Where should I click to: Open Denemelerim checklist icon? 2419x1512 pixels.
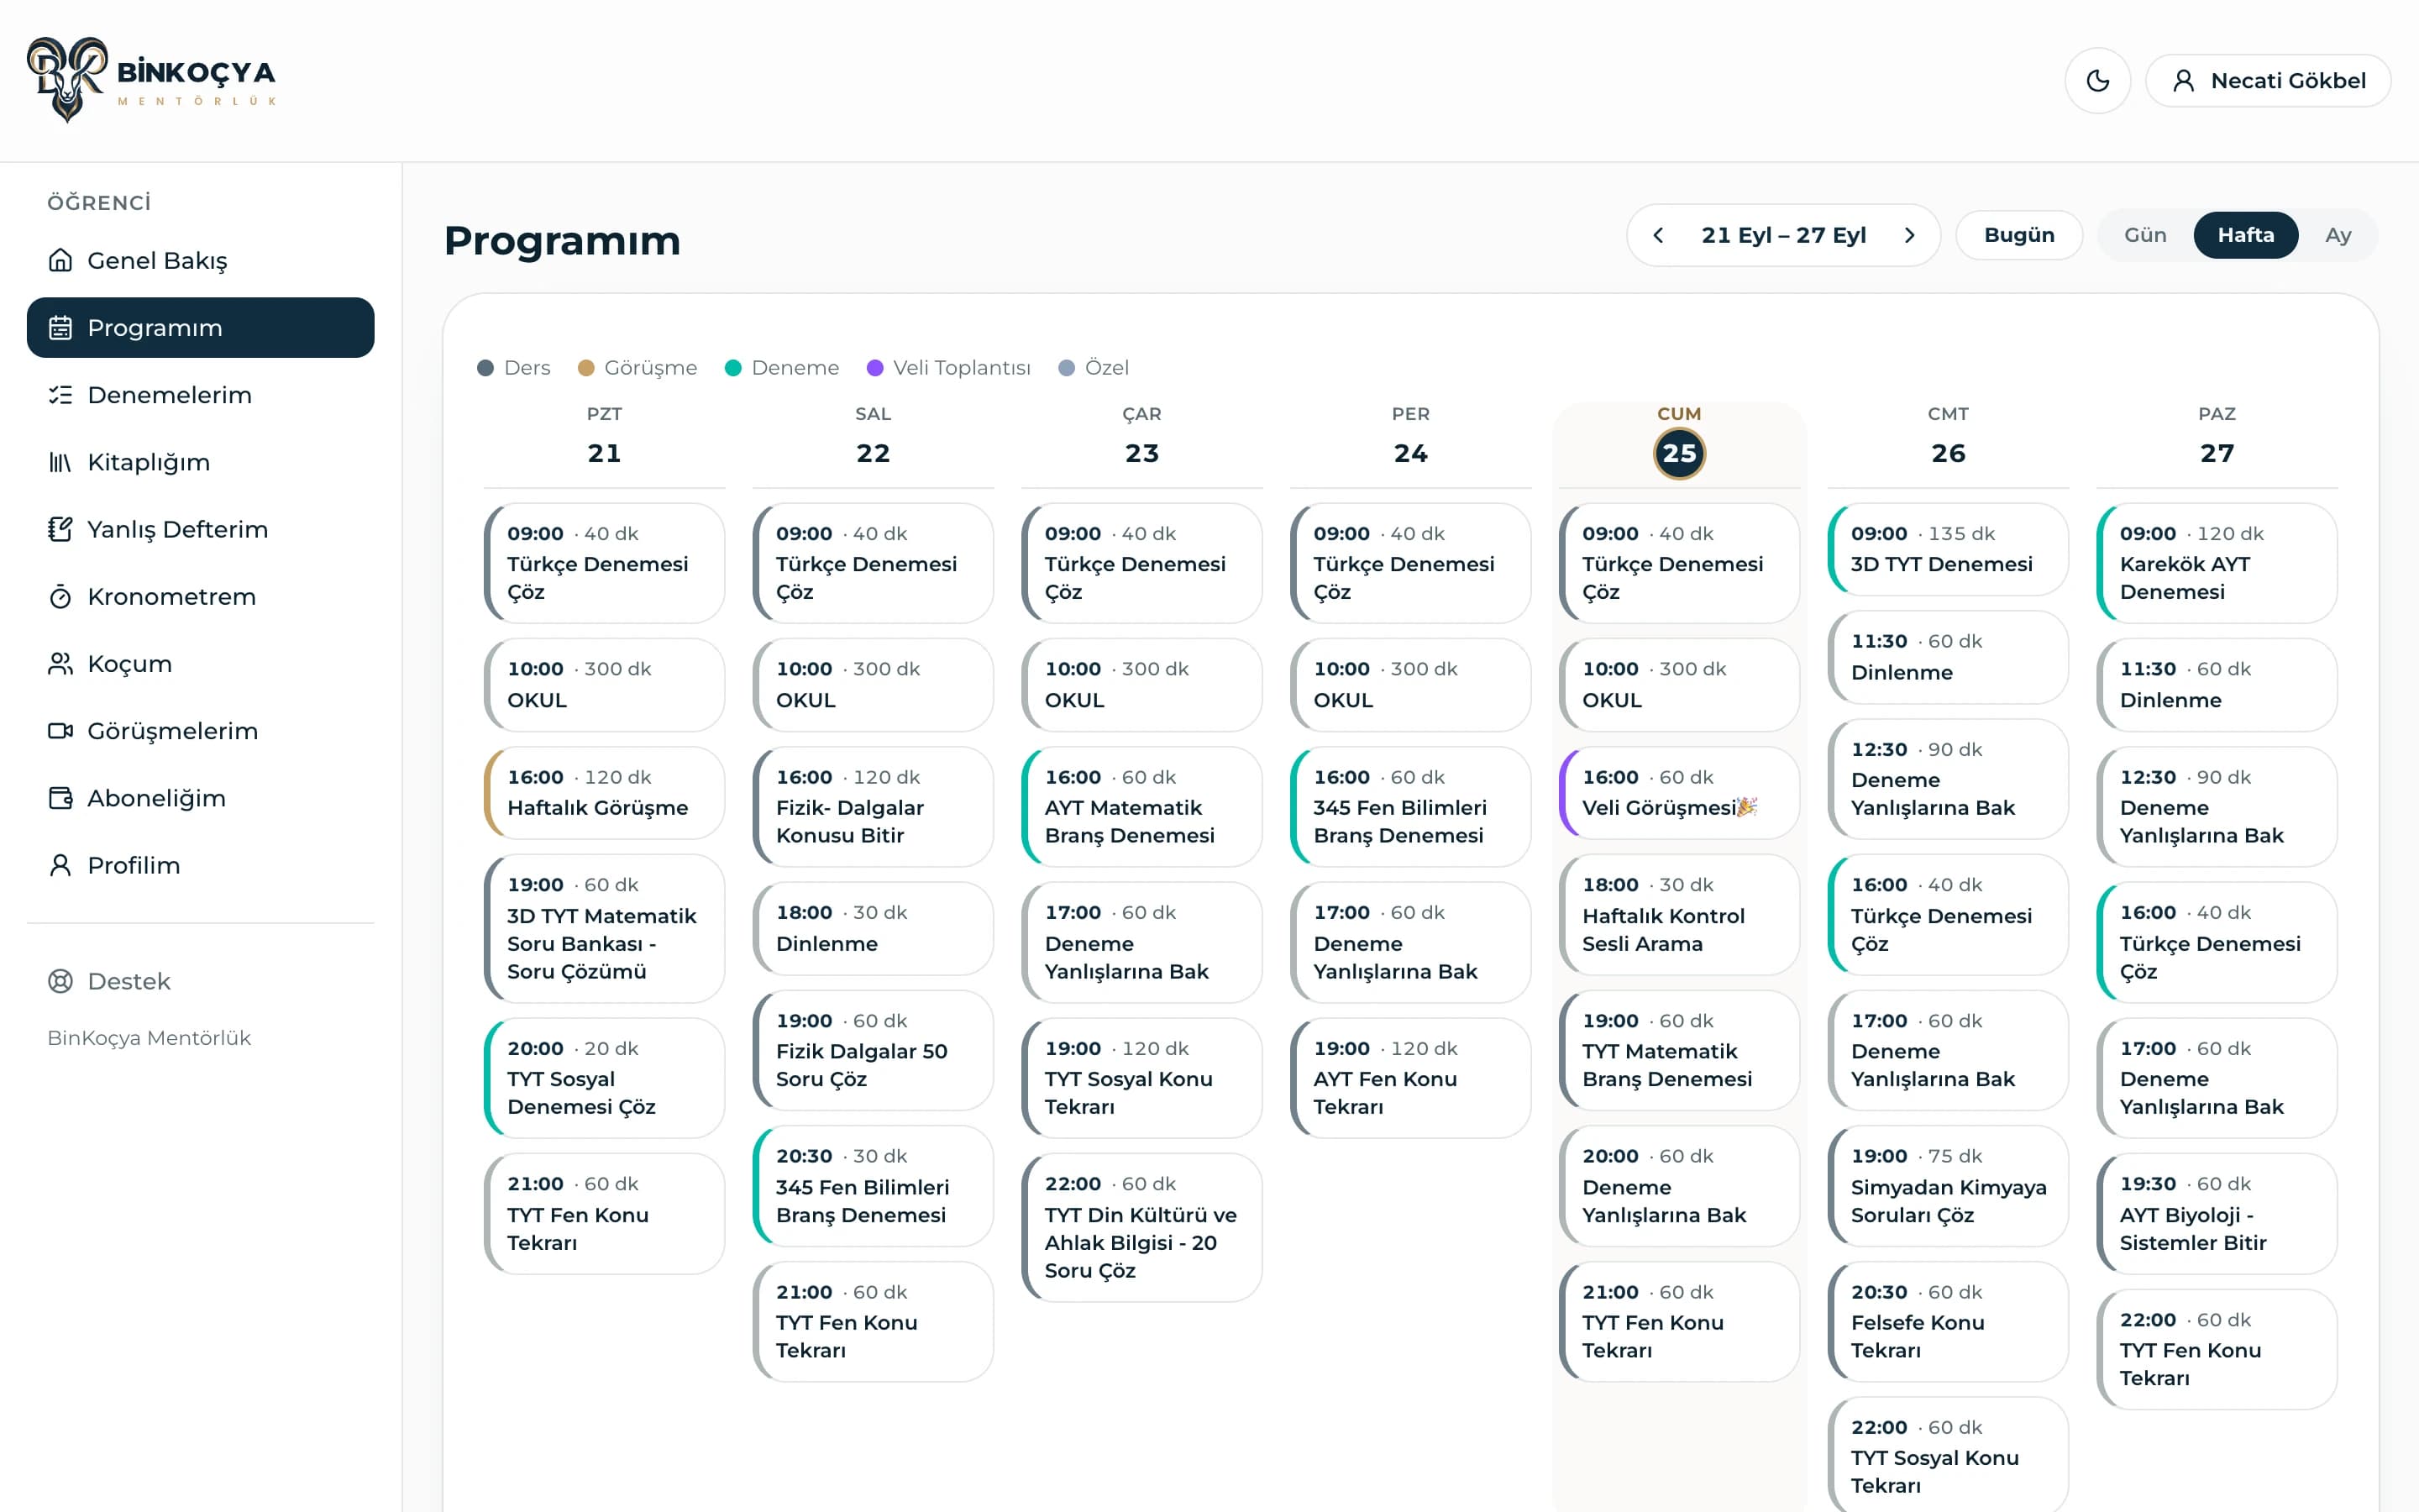coord(60,395)
